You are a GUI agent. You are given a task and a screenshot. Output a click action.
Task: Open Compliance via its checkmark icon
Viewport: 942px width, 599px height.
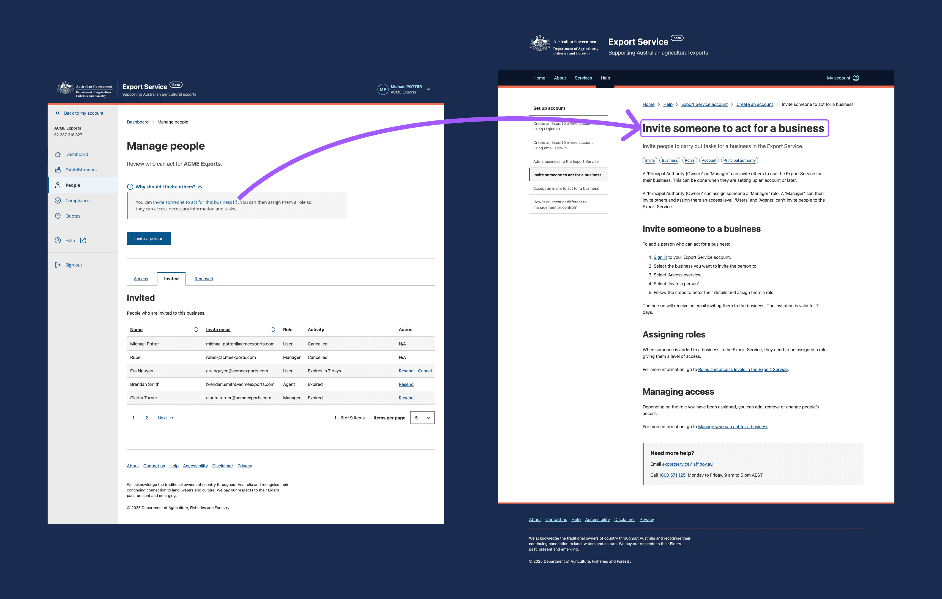(58, 200)
